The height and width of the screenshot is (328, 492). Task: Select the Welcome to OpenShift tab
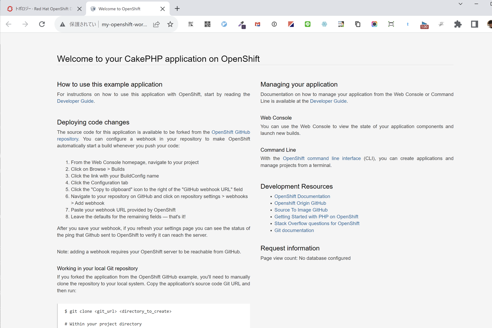tap(128, 9)
